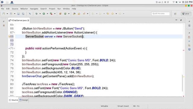Image resolution: width=193 pixels, height=109 pixels.
Task: Maximize the editor area
Action: tap(181, 20)
